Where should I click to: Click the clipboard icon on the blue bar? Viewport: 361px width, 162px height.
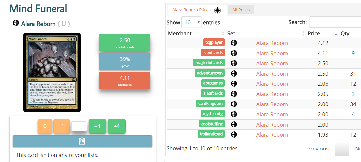click(x=82, y=141)
